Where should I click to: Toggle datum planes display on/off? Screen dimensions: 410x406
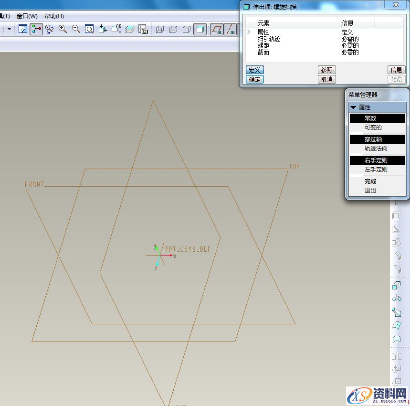217,29
